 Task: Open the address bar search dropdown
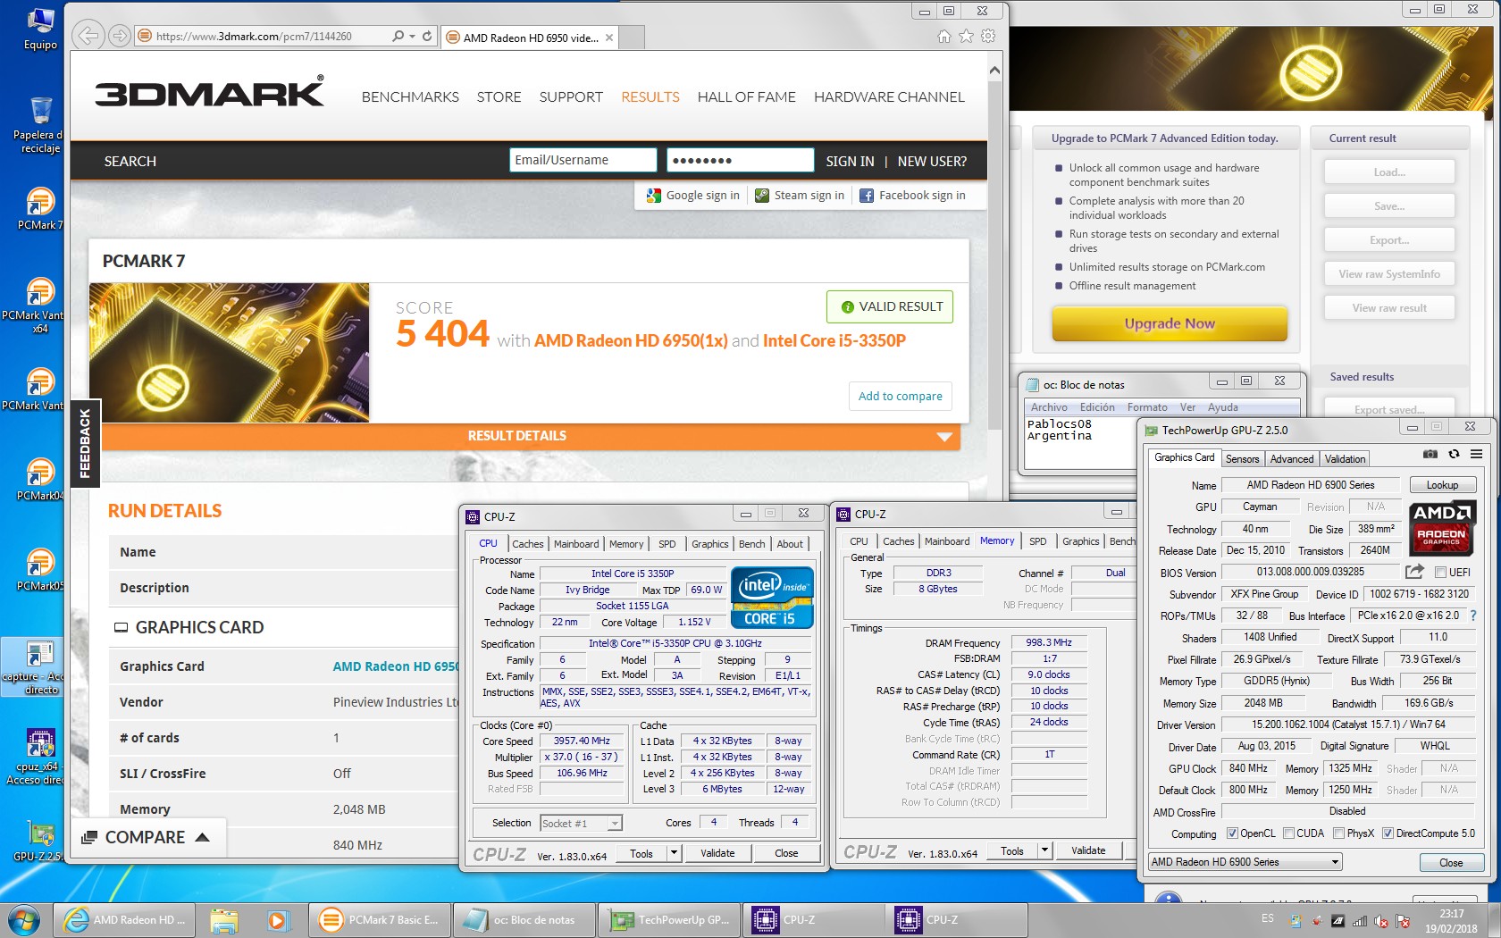(412, 37)
